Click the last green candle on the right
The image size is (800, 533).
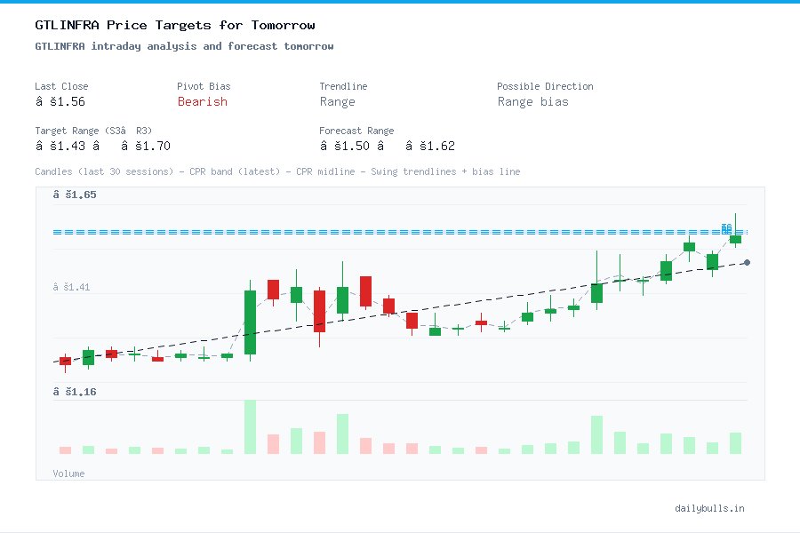(735, 239)
